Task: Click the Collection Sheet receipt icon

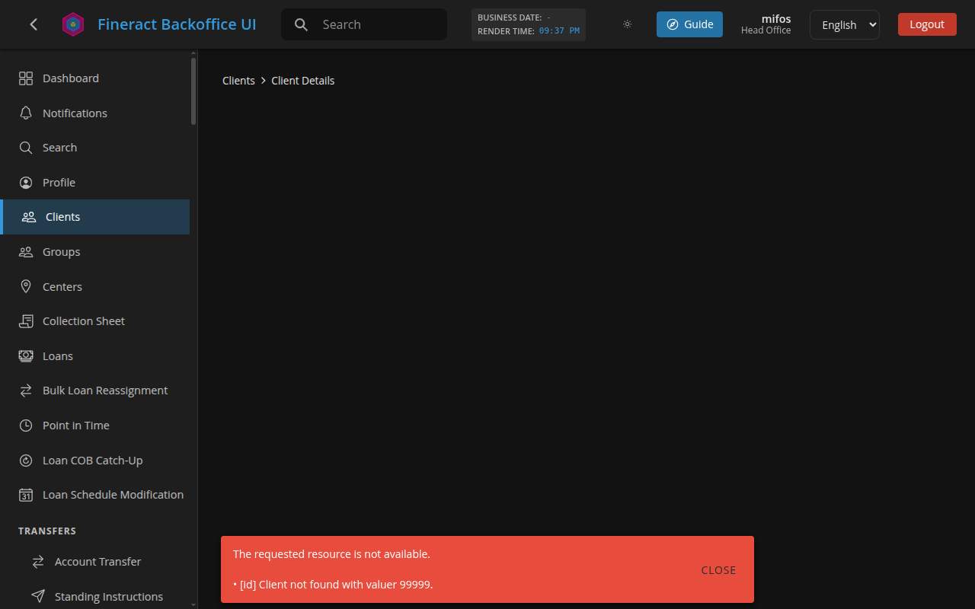Action: point(26,321)
